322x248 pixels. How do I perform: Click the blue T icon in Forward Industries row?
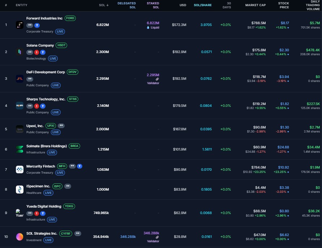click(x=37, y=25)
